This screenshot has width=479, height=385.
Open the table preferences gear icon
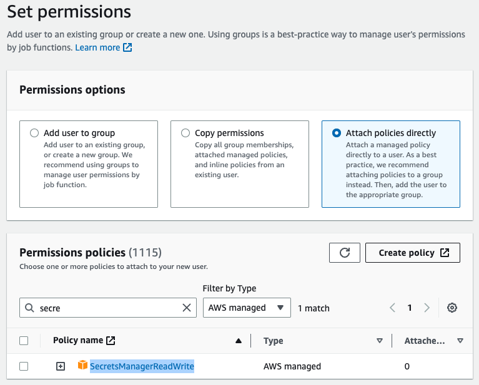[452, 308]
